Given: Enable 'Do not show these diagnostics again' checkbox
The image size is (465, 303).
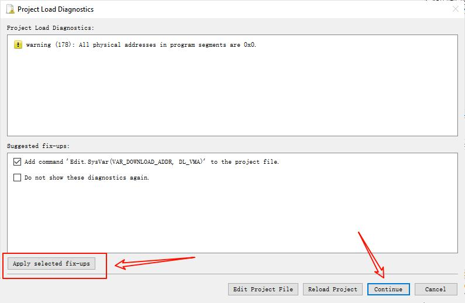Looking at the screenshot, I should [x=17, y=177].
